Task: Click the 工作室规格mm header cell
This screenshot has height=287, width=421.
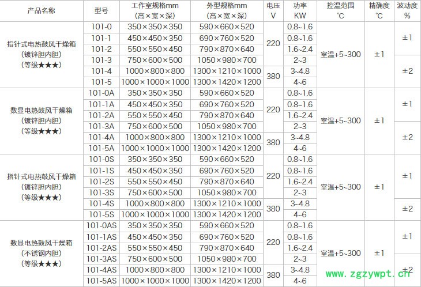Action: 154,11
